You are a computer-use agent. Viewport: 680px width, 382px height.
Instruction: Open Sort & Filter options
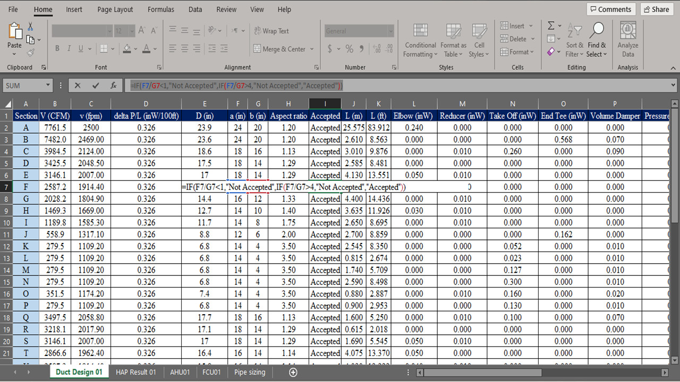(574, 40)
